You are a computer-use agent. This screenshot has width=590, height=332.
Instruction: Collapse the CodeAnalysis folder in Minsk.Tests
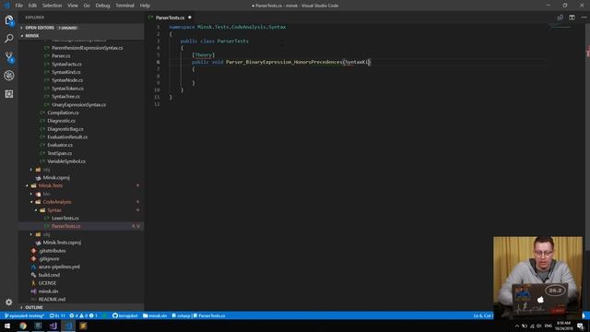[x=81, y=202]
